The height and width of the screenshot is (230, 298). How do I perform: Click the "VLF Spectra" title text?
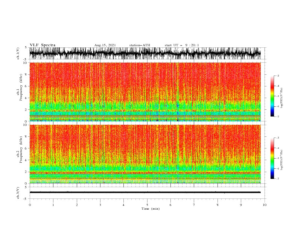click(43, 45)
